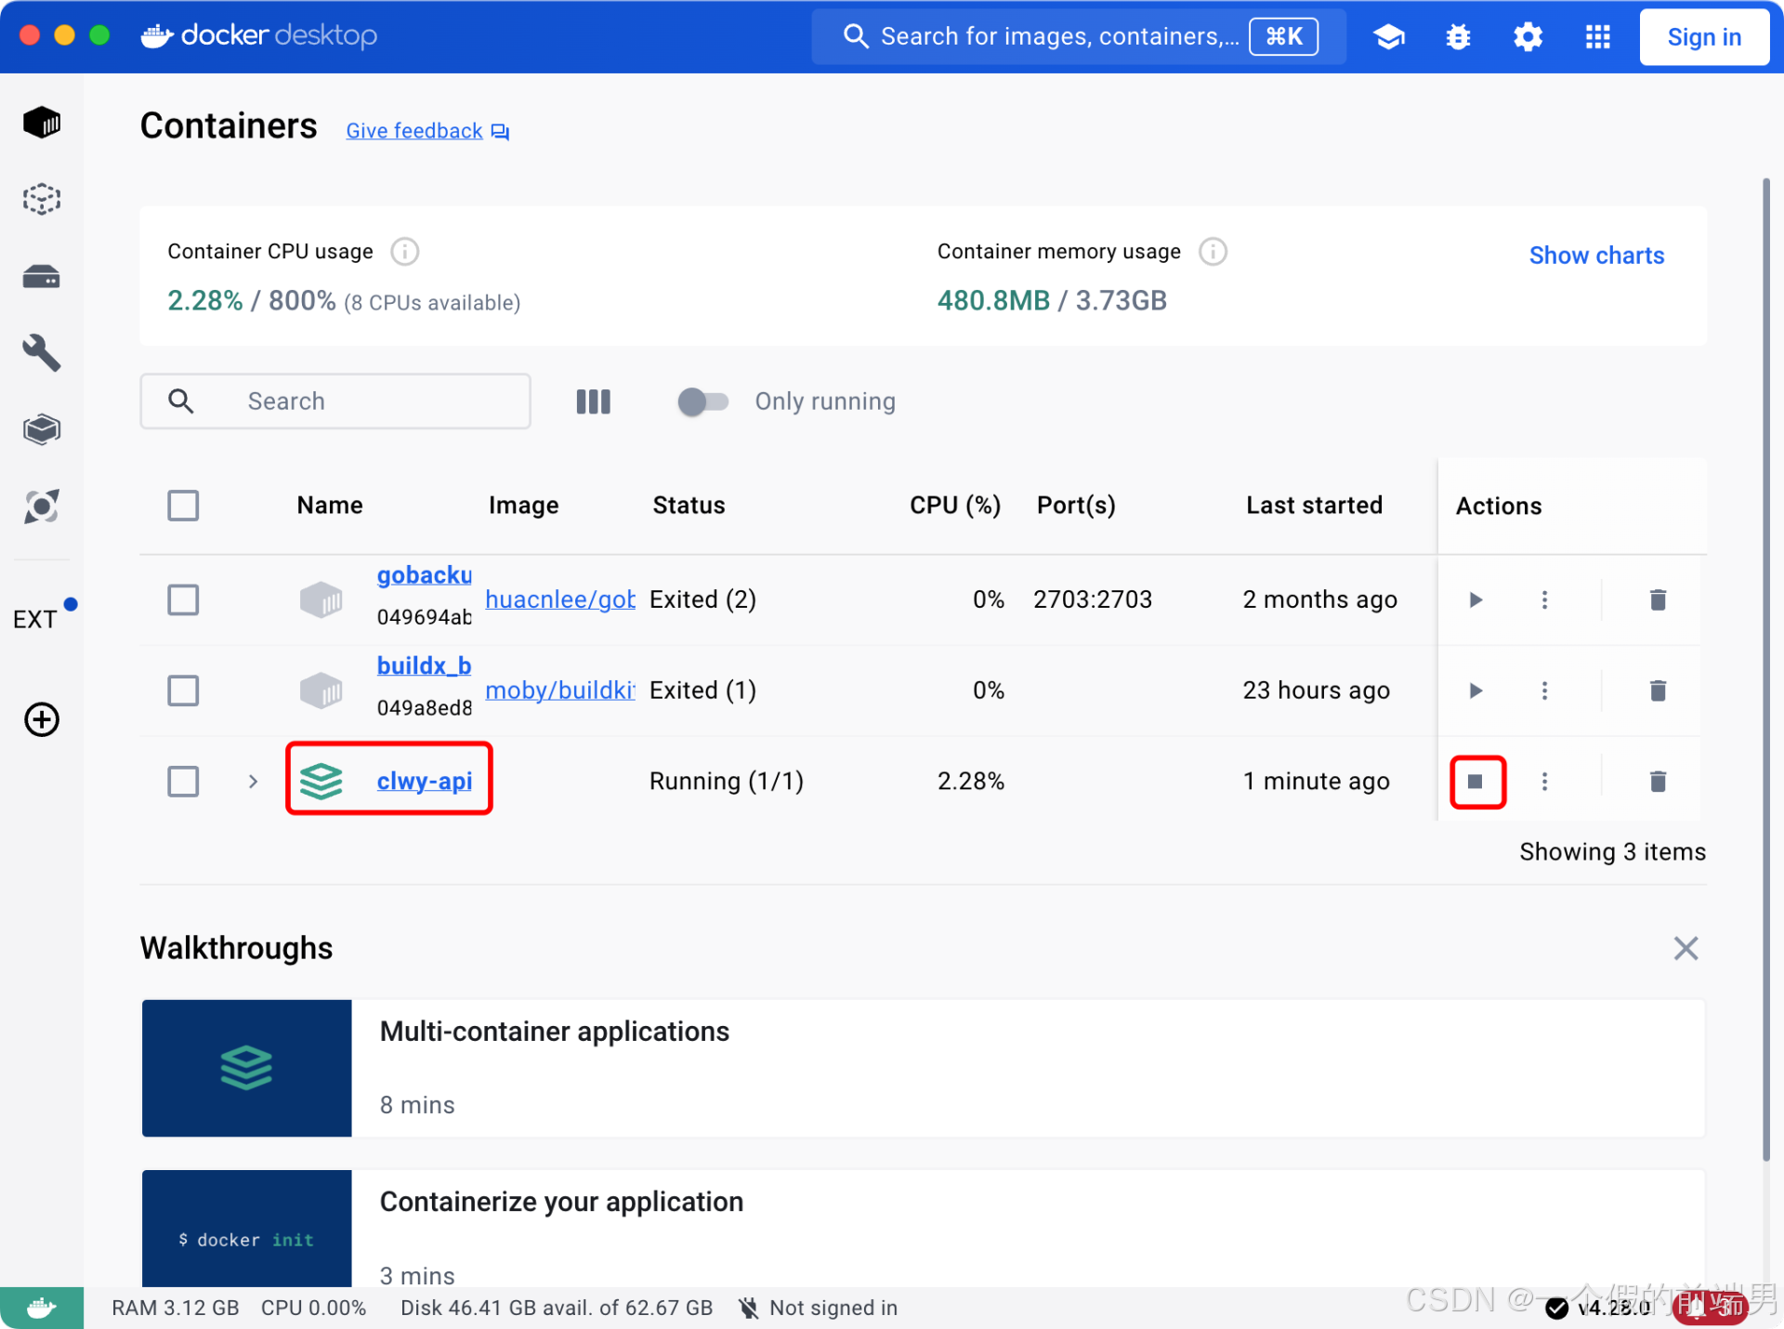Open more actions for gobackup
Image resolution: width=1784 pixels, height=1329 pixels.
coord(1544,600)
